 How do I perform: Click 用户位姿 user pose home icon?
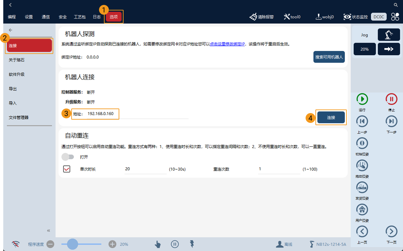click(362, 209)
